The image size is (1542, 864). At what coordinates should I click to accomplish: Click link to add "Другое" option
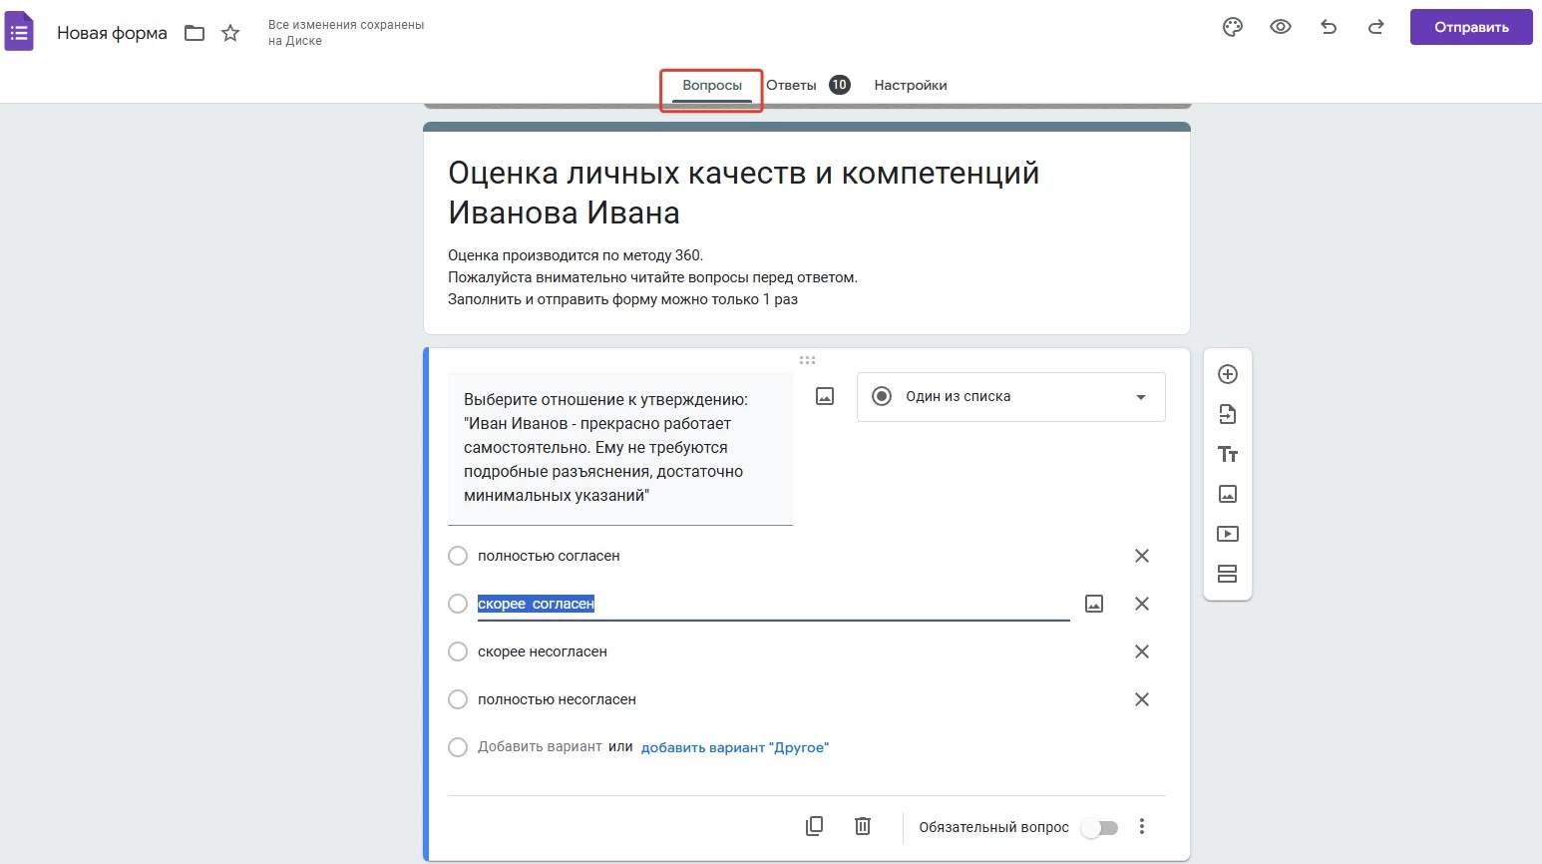tap(735, 747)
